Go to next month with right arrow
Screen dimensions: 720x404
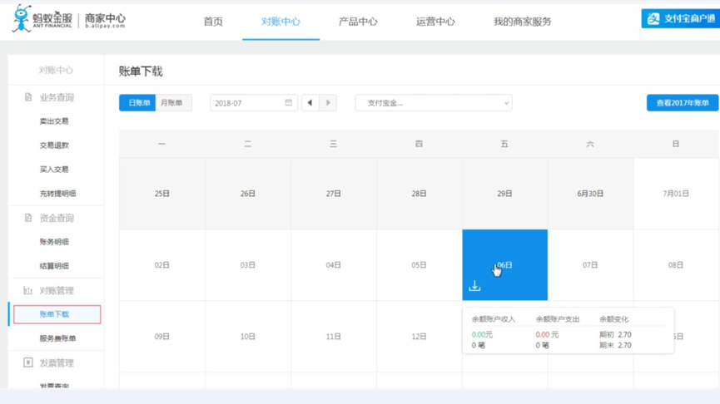click(328, 103)
